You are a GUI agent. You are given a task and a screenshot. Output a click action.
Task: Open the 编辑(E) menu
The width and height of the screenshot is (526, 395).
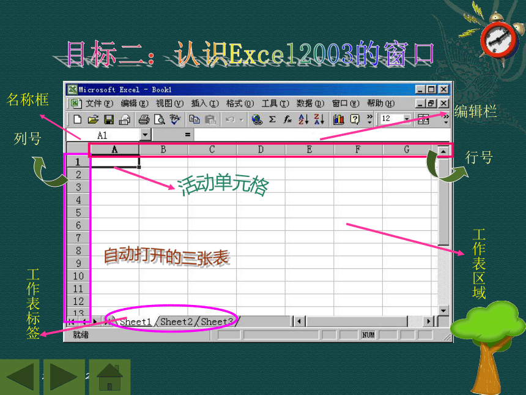(x=134, y=103)
